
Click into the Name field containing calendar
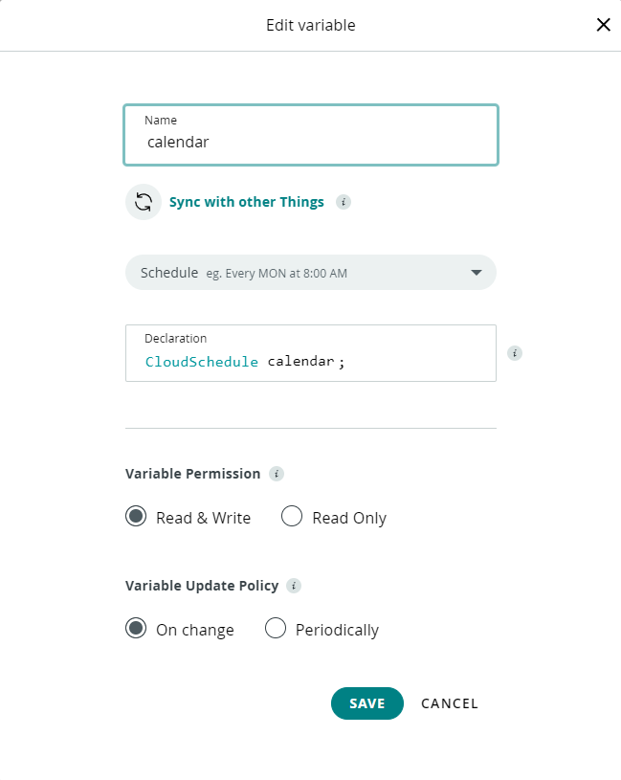(310, 142)
